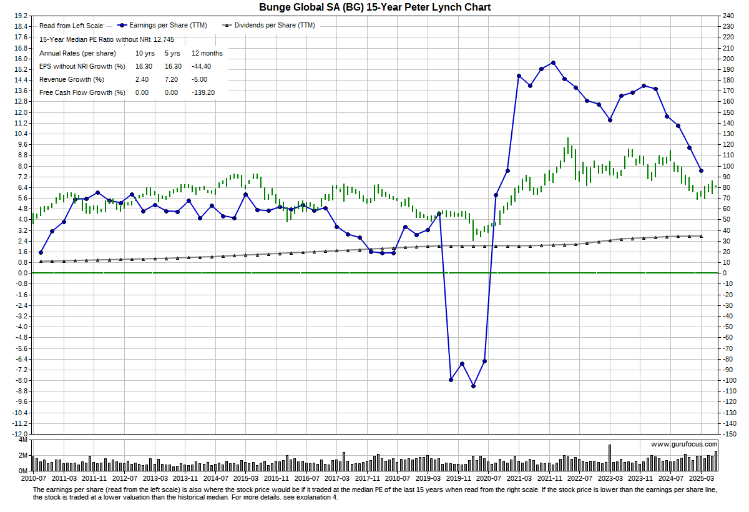
Task: Click the '10 yrs' column header
Action: tap(145, 53)
